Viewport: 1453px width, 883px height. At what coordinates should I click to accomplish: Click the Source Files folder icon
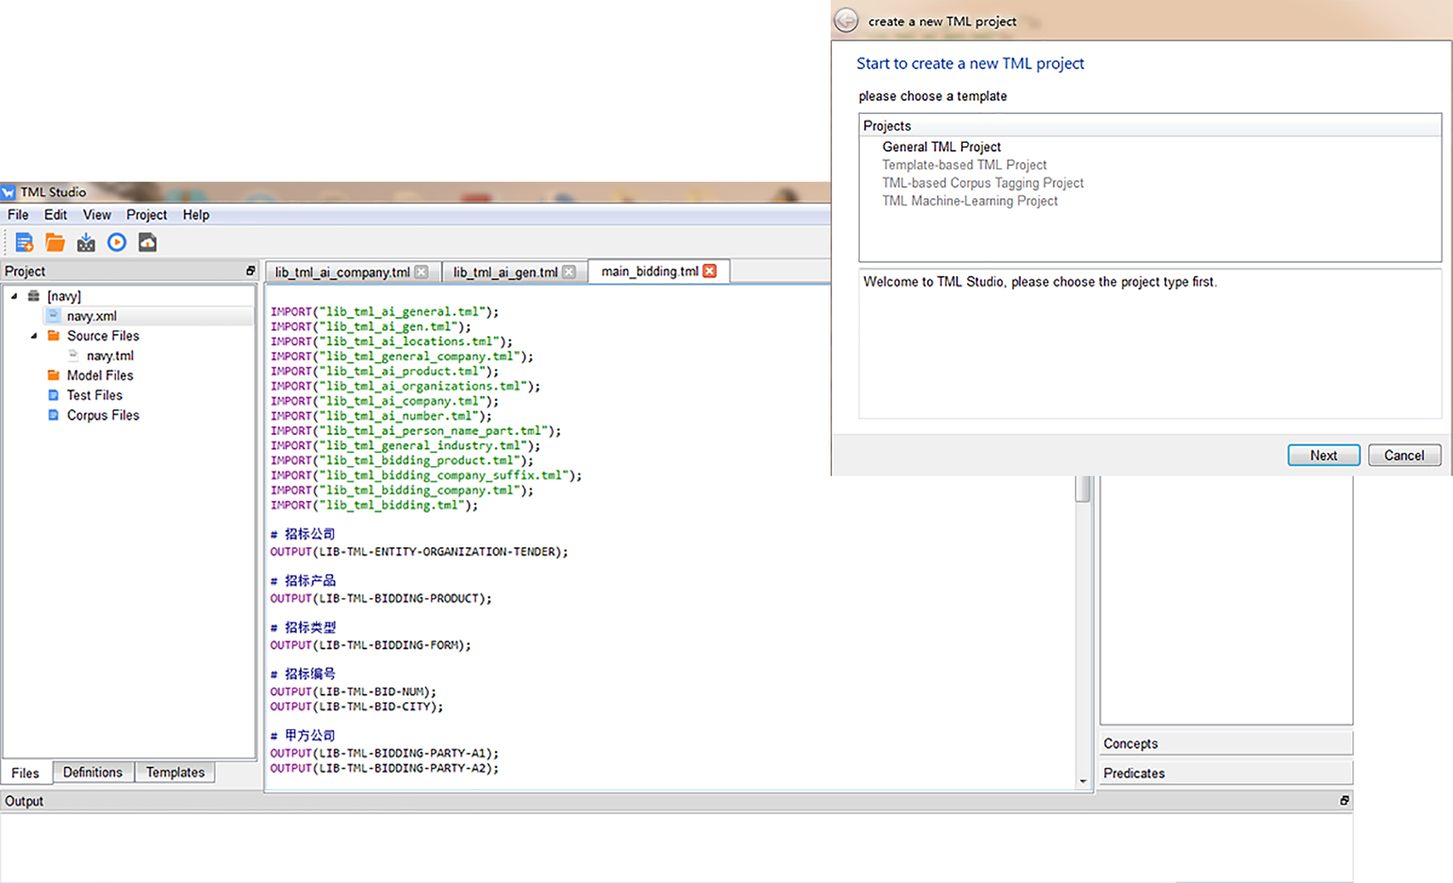coord(53,336)
